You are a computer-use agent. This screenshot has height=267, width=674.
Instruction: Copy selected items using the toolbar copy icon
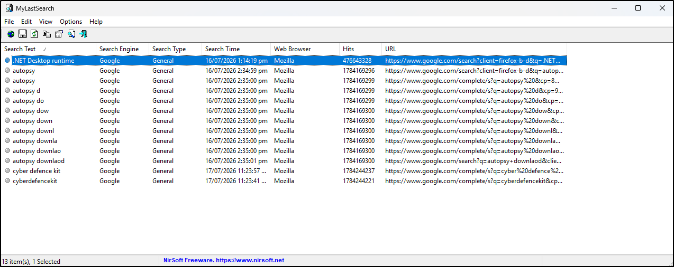click(47, 34)
